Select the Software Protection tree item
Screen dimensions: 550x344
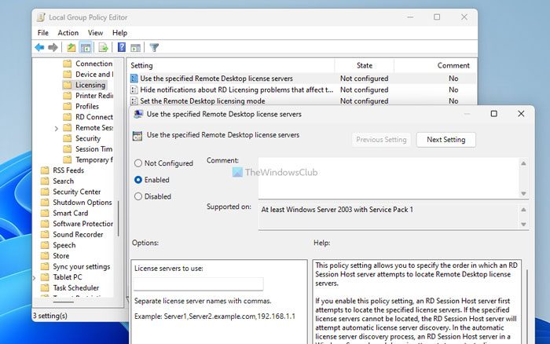coord(82,224)
